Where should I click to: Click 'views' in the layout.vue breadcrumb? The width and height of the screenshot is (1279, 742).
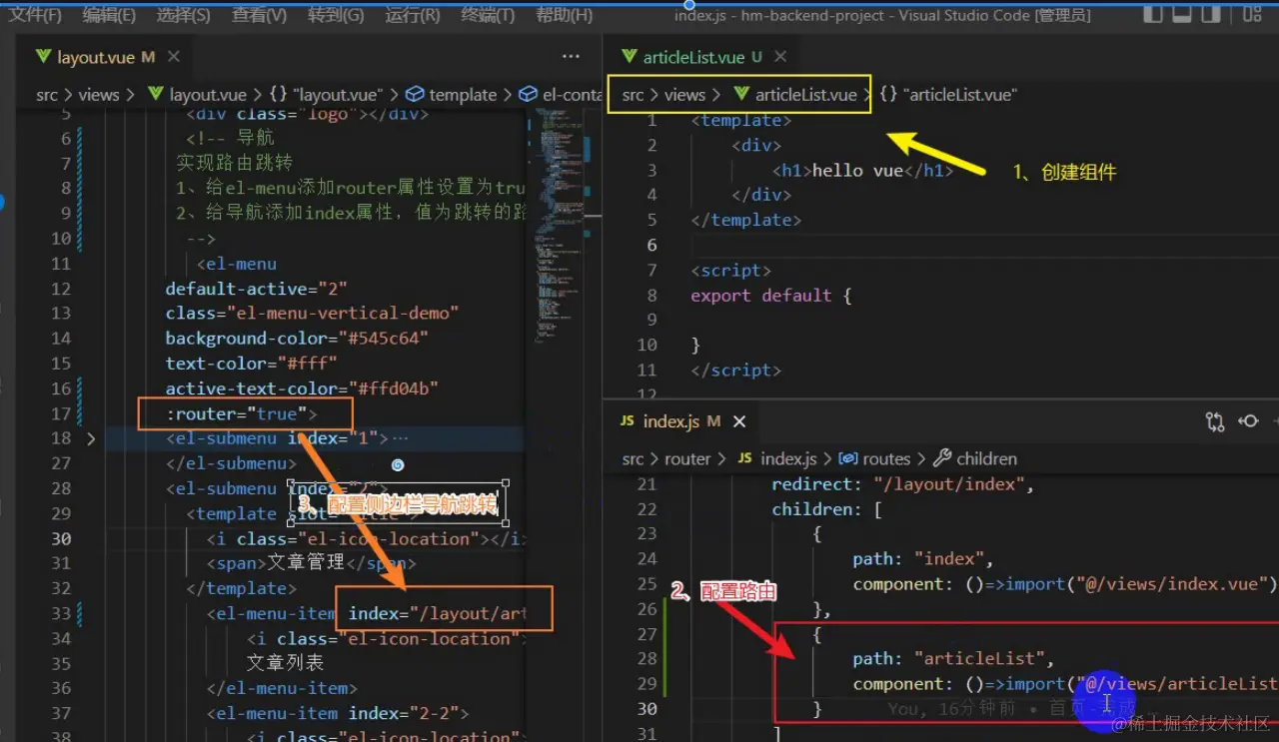(x=99, y=95)
